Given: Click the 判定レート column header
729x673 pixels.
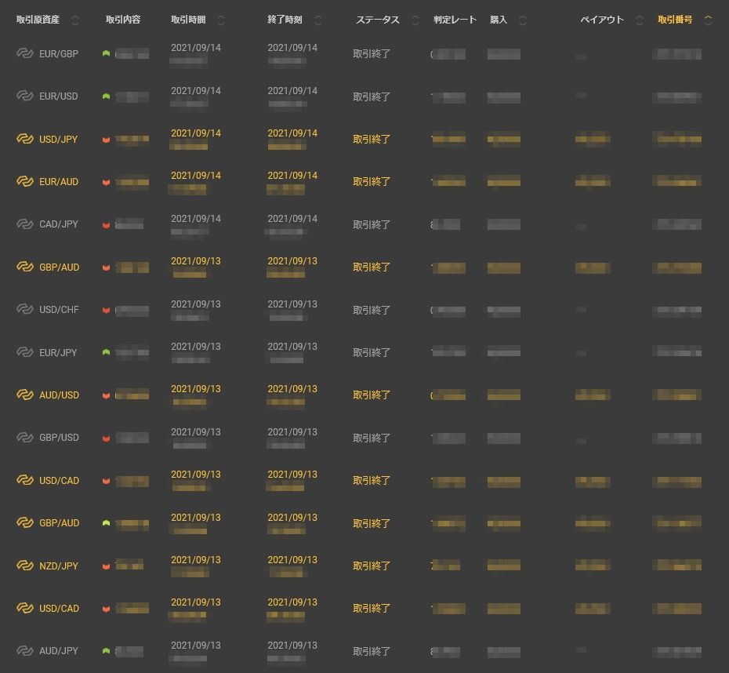Looking at the screenshot, I should click(455, 20).
